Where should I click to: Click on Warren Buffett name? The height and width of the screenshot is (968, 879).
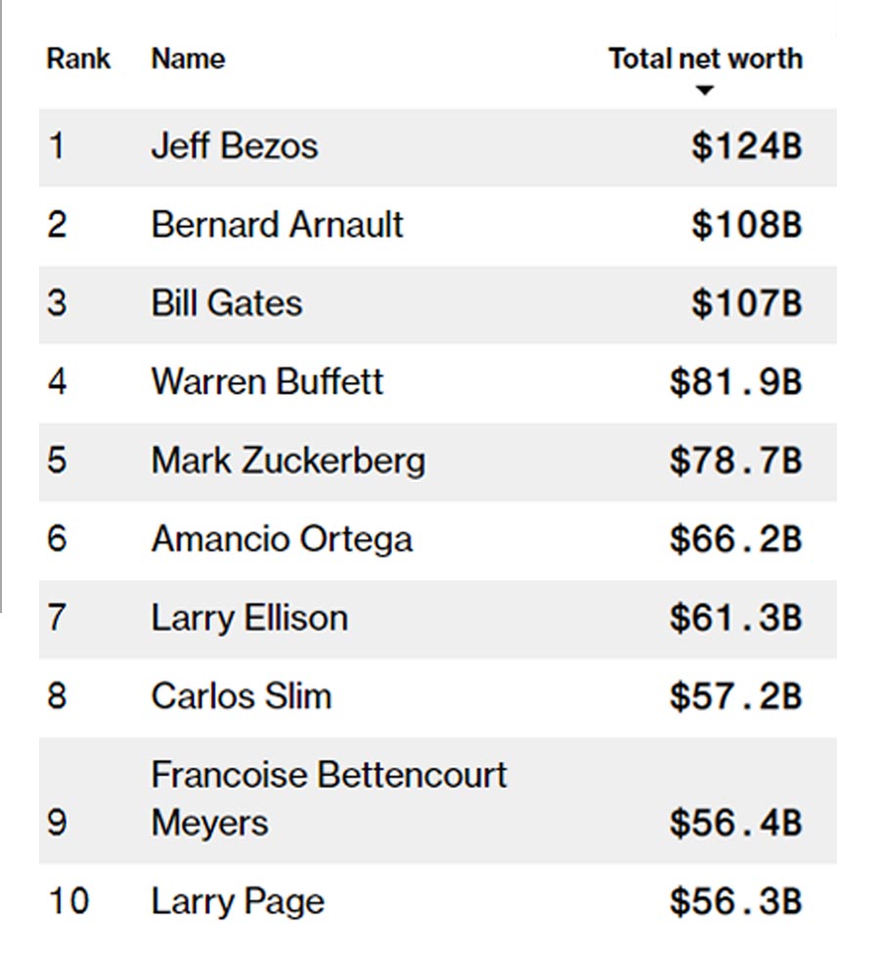point(267,381)
